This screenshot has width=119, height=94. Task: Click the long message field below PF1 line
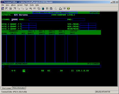(x=55, y=66)
